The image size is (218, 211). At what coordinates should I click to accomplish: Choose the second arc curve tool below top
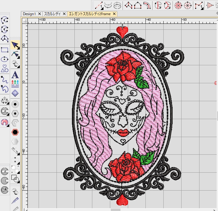[x=5, y=29]
